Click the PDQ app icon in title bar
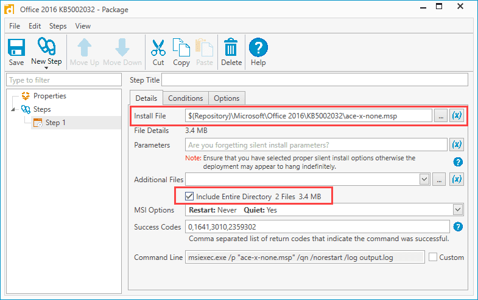Viewport: 478px width, 300px height. point(9,9)
